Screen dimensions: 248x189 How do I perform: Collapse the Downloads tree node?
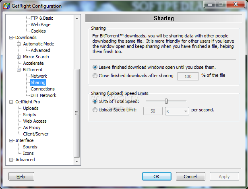point(11,38)
